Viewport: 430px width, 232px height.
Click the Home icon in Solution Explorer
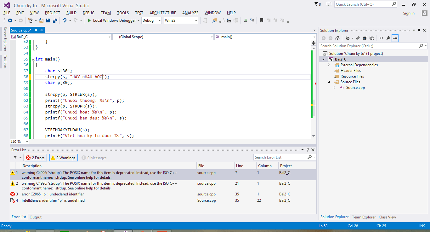click(337, 38)
